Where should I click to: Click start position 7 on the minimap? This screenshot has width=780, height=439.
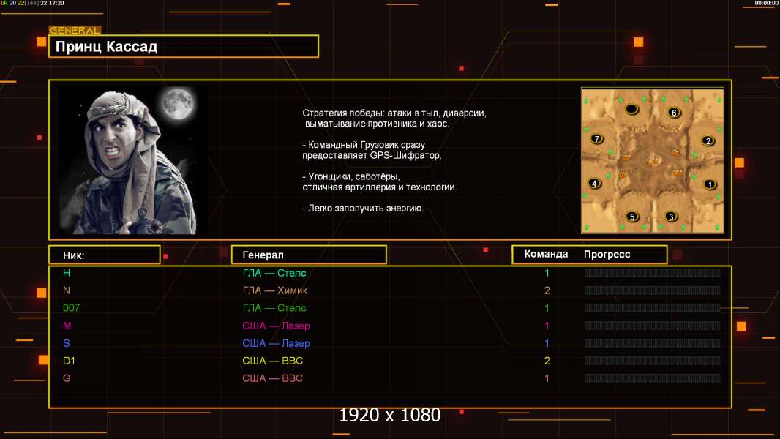(596, 139)
